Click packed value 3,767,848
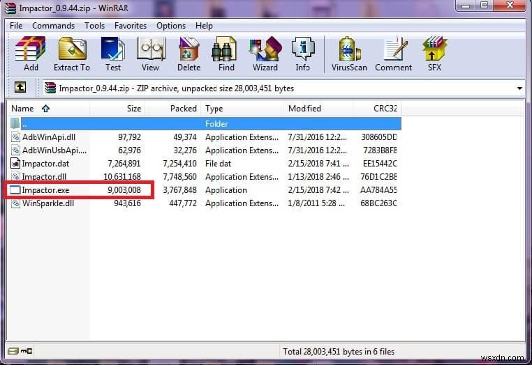The width and height of the screenshot is (532, 365). coord(179,190)
